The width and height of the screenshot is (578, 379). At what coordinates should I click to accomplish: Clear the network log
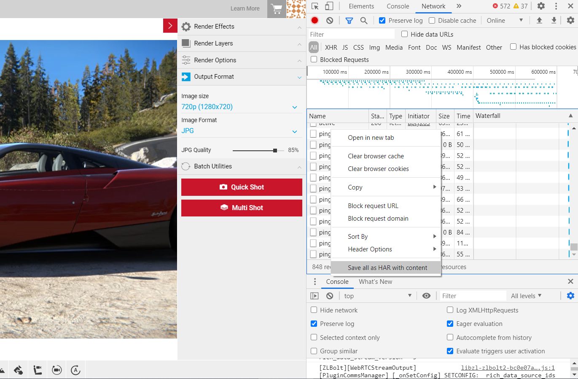pyautogui.click(x=330, y=20)
